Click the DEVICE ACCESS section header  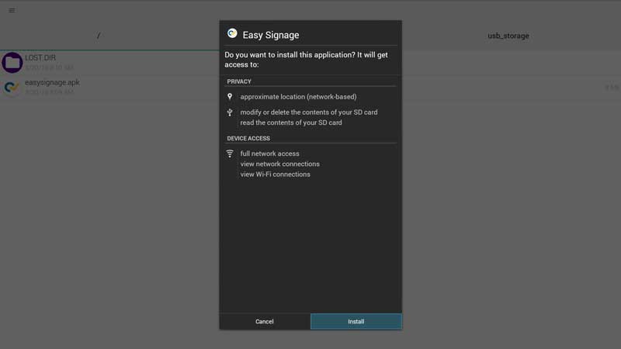tap(248, 139)
